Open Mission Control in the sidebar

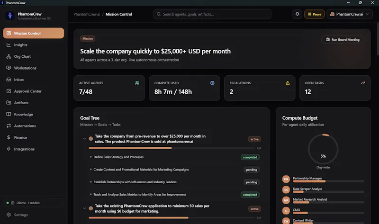click(x=33, y=33)
